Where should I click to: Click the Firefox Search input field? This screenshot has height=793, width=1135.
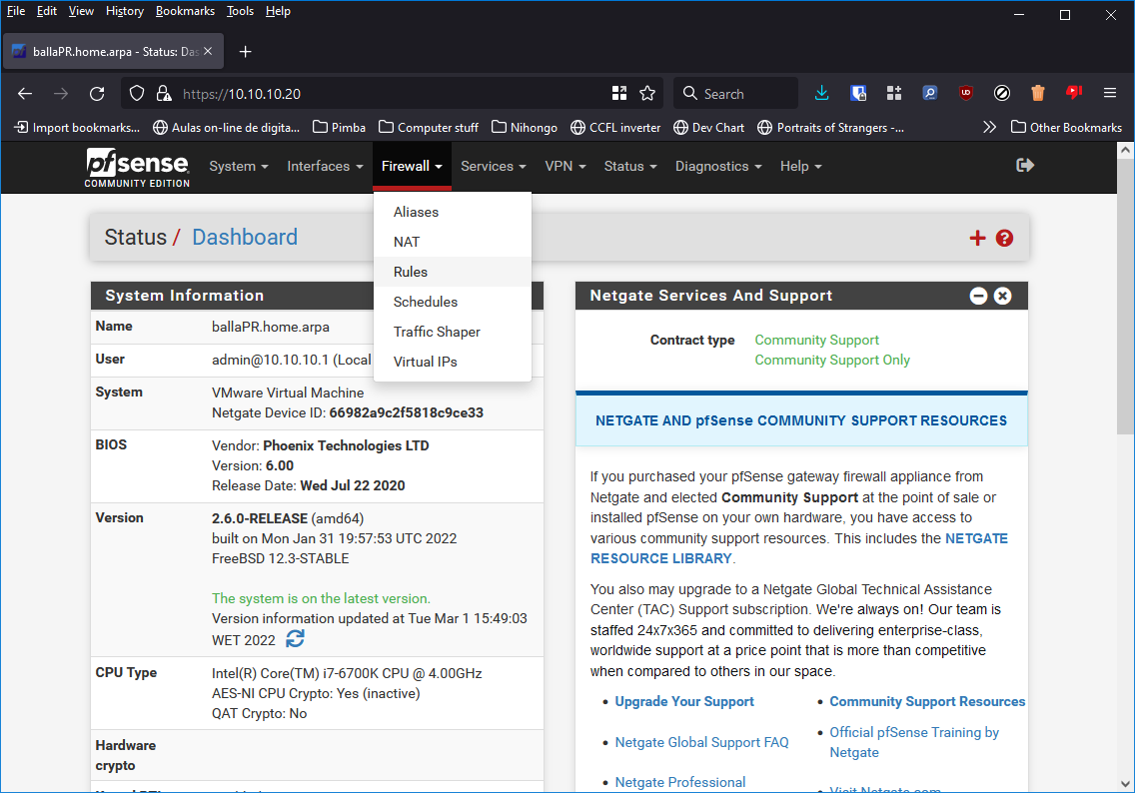pos(744,94)
